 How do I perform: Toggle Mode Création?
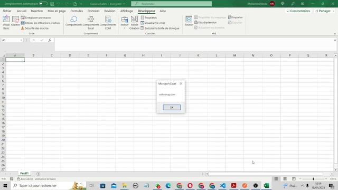pyautogui.click(x=134, y=22)
